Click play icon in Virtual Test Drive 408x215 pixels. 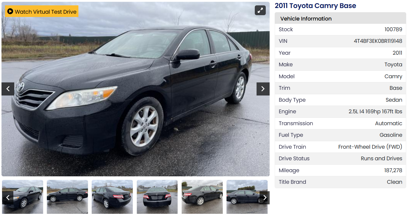[x=10, y=11]
